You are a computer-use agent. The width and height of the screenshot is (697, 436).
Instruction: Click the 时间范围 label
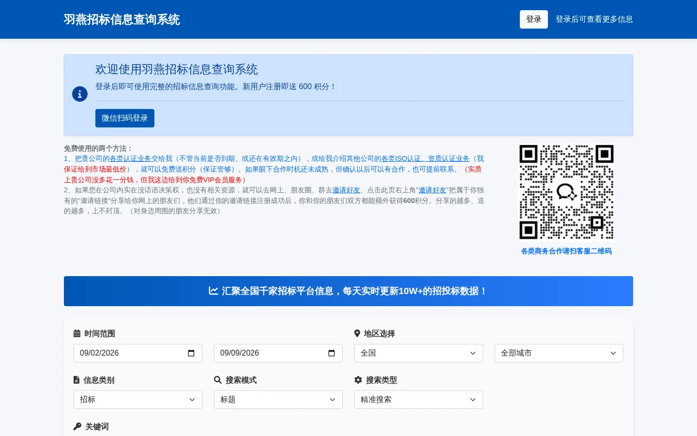(100, 333)
